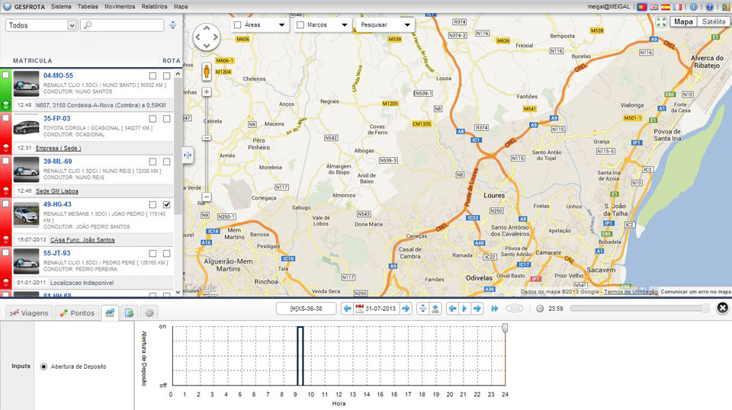Click vehicle list scroll-down arrow
732x410 pixels.
click(x=178, y=292)
